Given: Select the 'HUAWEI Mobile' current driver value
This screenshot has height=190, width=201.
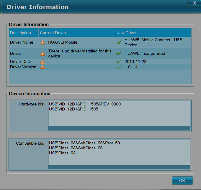Looking at the screenshot, I should pos(63,42).
